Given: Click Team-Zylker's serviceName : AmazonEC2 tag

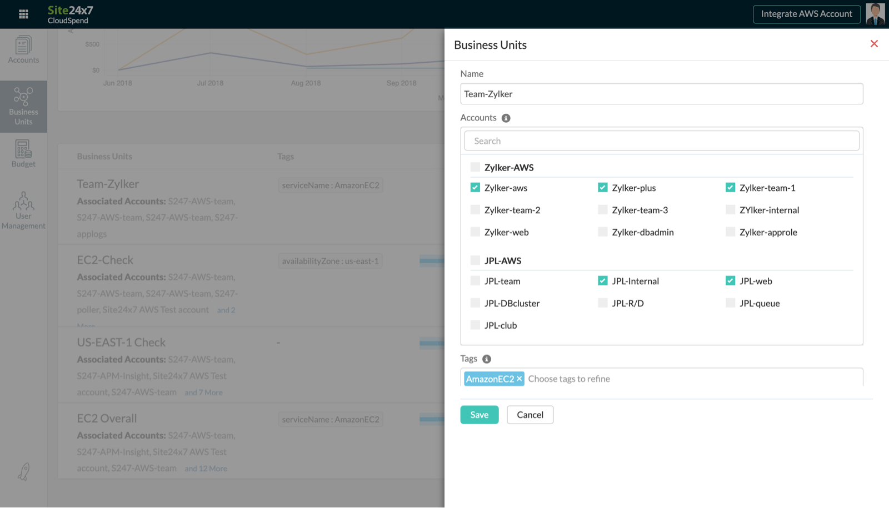Looking at the screenshot, I should point(331,185).
